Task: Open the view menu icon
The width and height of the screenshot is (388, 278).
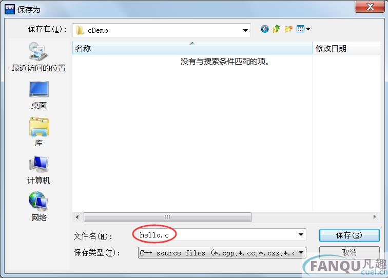Action: tap(303, 29)
